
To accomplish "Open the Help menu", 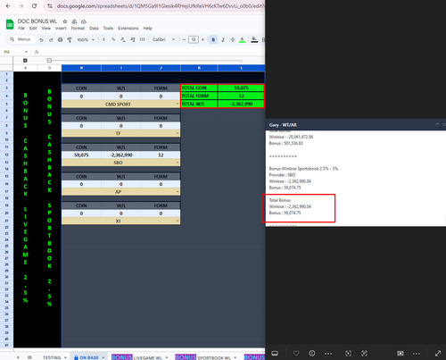I will click(x=148, y=29).
